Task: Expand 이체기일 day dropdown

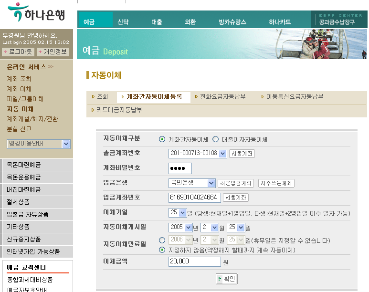Action: pos(182,213)
